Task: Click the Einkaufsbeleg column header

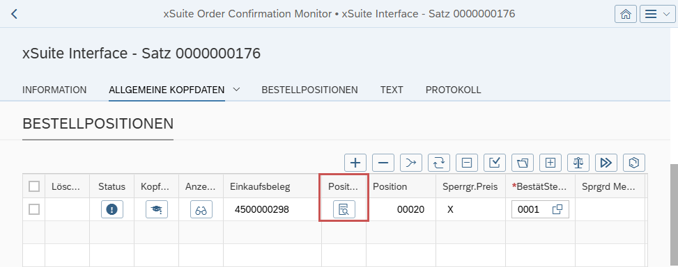Action: tap(272, 186)
